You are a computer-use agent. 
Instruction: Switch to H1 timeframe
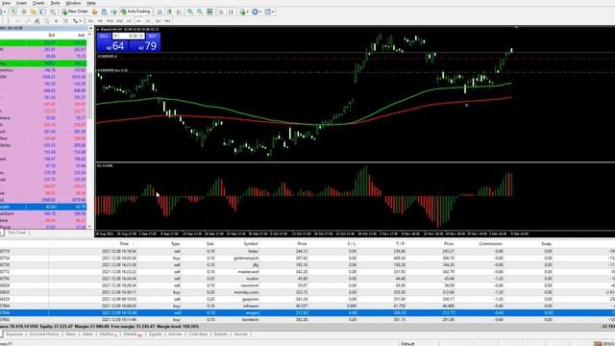[x=129, y=21]
